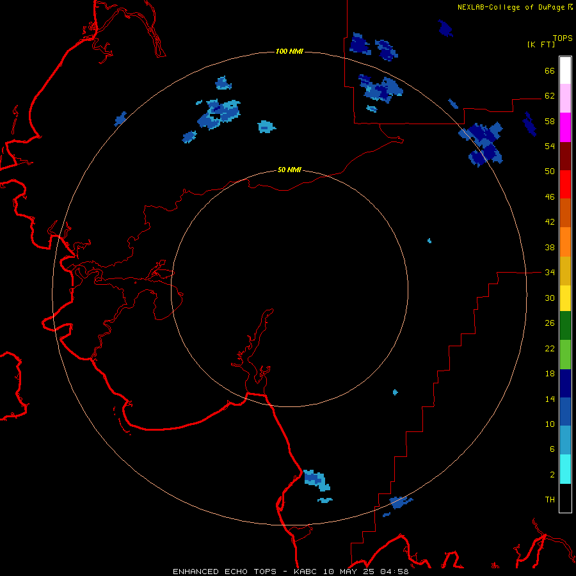576x576 pixels.
Task: Select the dark red legend swatch
Action: (x=565, y=156)
